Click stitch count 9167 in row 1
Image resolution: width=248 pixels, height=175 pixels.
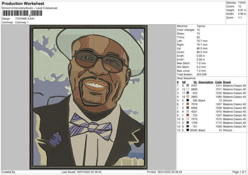click(x=194, y=85)
